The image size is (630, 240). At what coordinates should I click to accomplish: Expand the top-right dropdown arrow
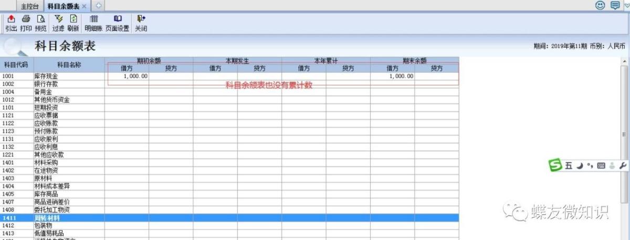[626, 5]
